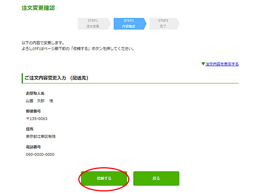Click the recipient name 山善 太郎 様
The width and height of the screenshot is (261, 193).
tap(39, 101)
